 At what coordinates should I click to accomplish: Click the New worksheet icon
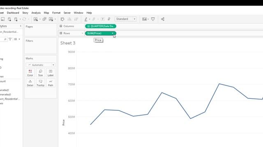click(x=36, y=19)
